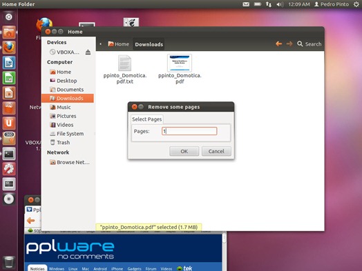This screenshot has height=271, width=362.
Task: Select ppinto_Domotica.pdf file thumbnail
Action: click(180, 63)
